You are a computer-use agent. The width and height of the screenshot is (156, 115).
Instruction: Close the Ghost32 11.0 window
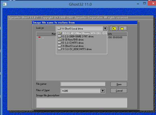coord(152,3)
